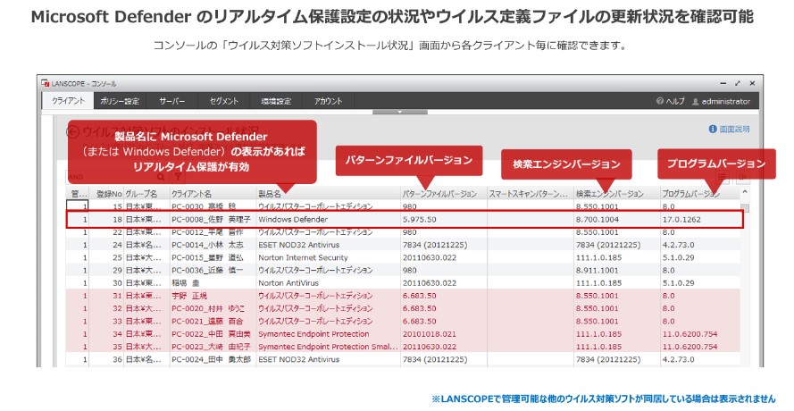Select client PC-0024_田中 勇太郎

211,359
